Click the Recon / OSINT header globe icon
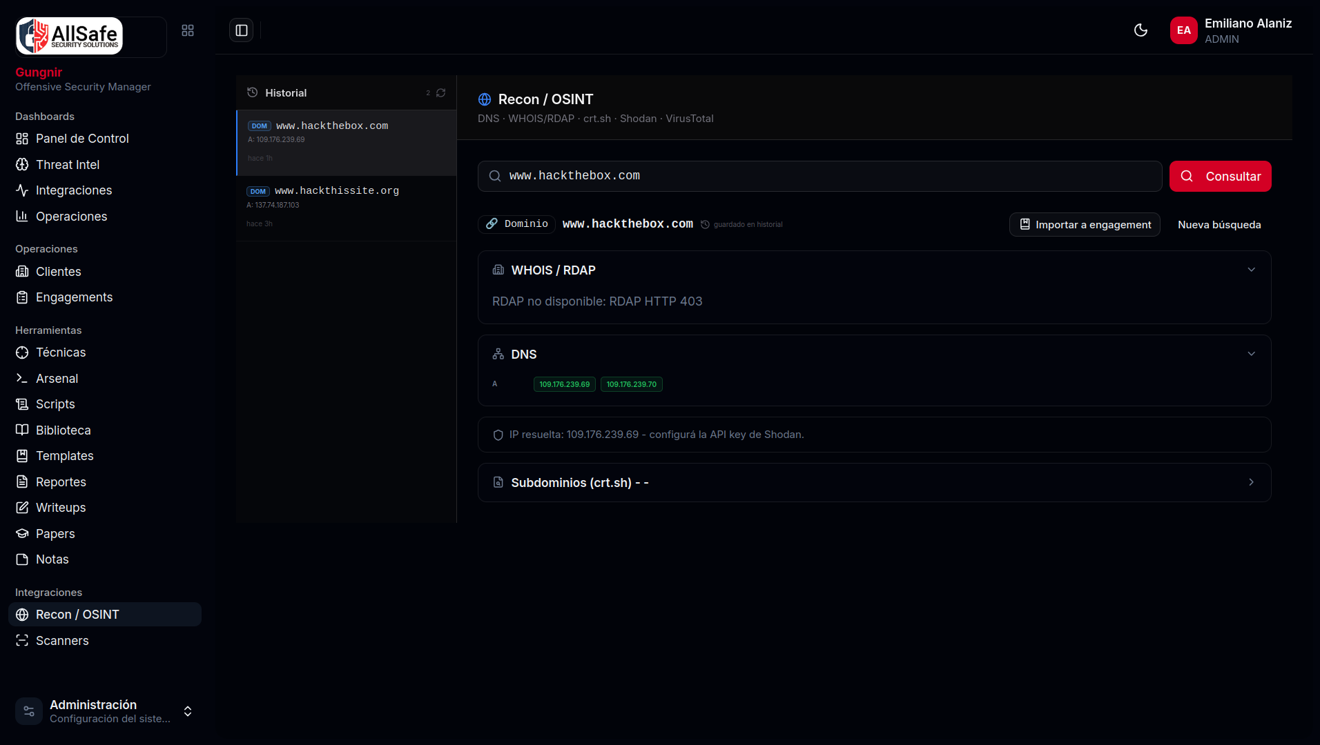 pyautogui.click(x=485, y=99)
